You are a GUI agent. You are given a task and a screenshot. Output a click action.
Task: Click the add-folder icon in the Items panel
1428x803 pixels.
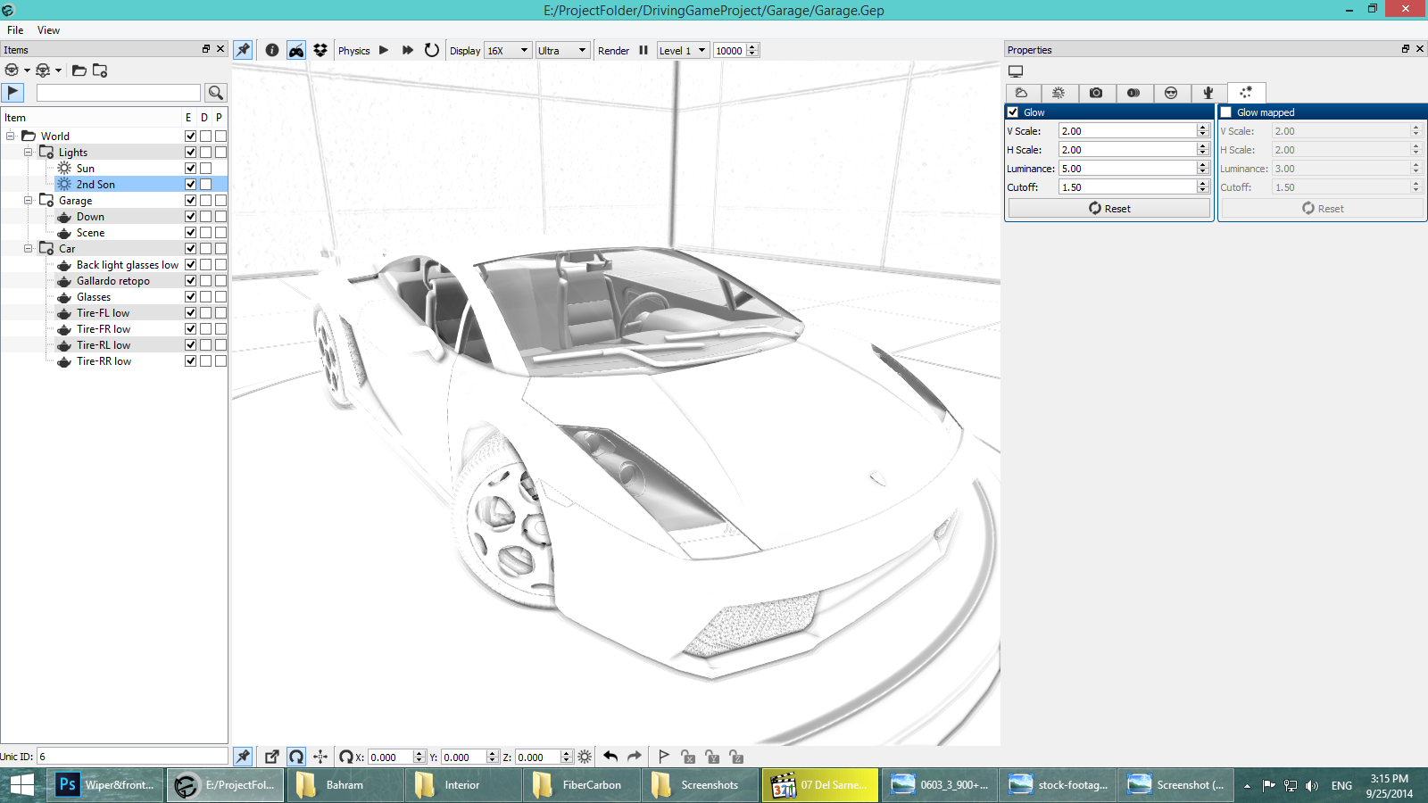click(x=100, y=70)
